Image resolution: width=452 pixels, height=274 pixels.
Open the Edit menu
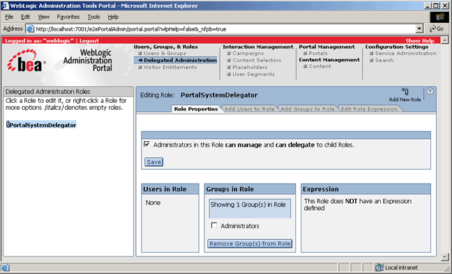(25, 17)
